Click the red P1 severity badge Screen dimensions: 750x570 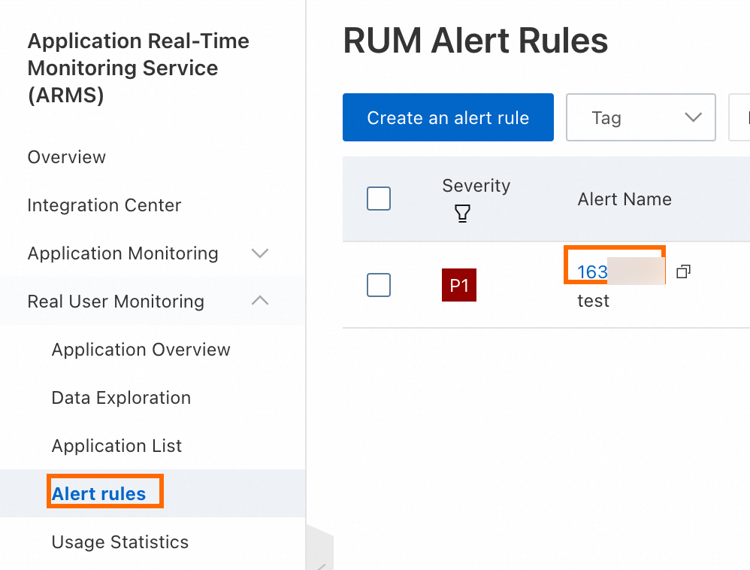(x=458, y=286)
